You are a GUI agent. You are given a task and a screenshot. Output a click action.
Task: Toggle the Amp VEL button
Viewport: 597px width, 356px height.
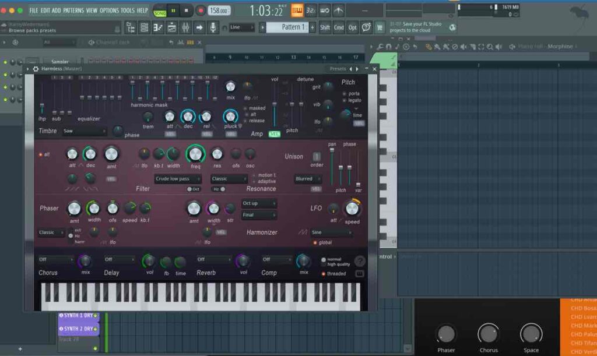tap(274, 134)
